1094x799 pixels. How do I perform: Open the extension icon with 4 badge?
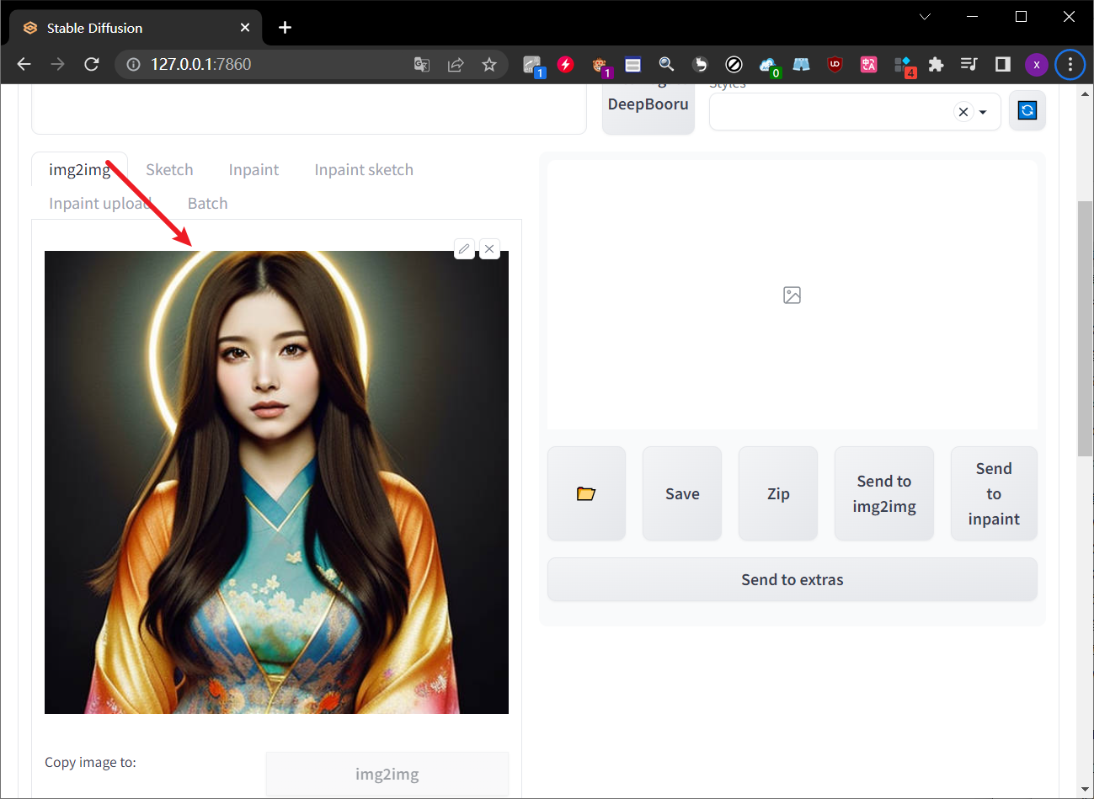pyautogui.click(x=904, y=66)
